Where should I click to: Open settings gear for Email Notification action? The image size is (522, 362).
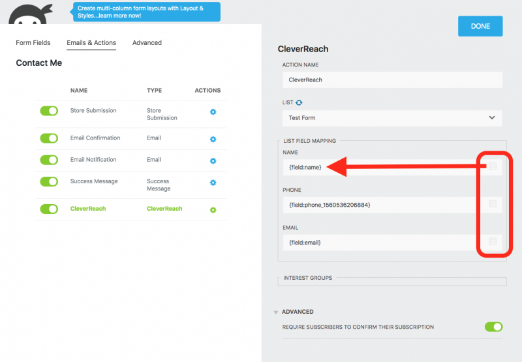213,160
